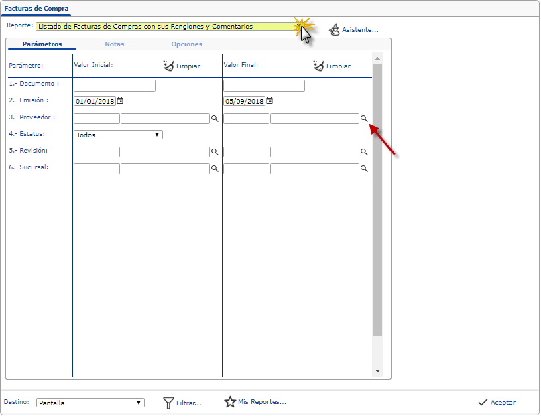Open the Filtrar funnel option
The image size is (541, 416).
coord(169,403)
